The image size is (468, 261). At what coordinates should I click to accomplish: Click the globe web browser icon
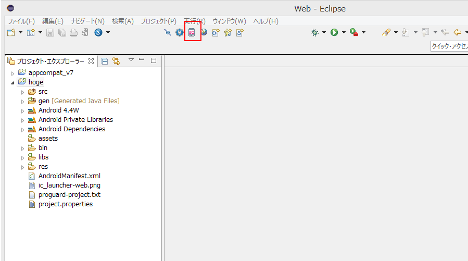click(x=205, y=32)
